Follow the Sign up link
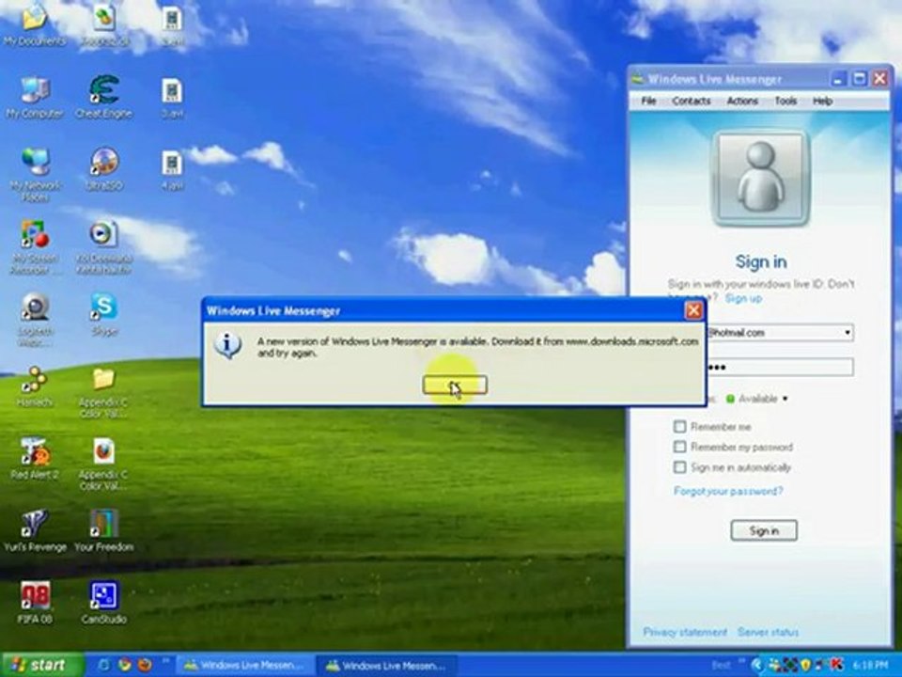The image size is (902, 677). click(743, 298)
